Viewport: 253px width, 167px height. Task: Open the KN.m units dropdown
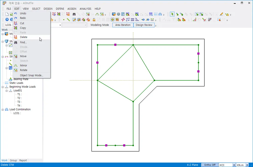pos(247,165)
